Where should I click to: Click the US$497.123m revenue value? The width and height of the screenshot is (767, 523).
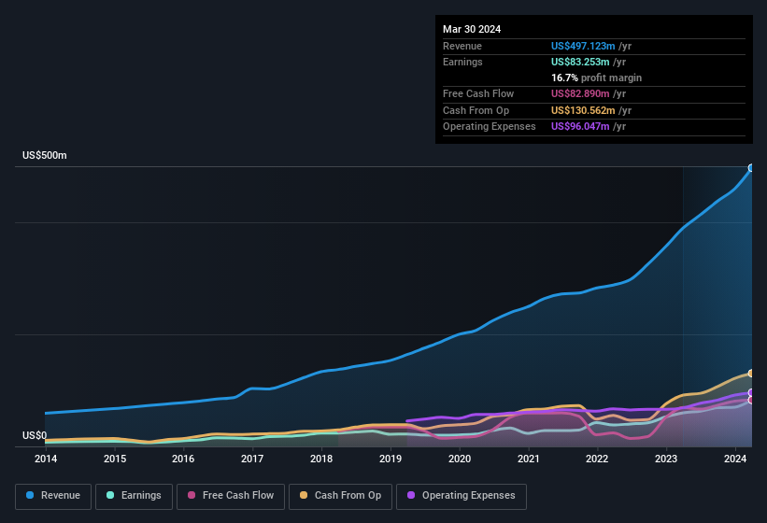pos(583,46)
